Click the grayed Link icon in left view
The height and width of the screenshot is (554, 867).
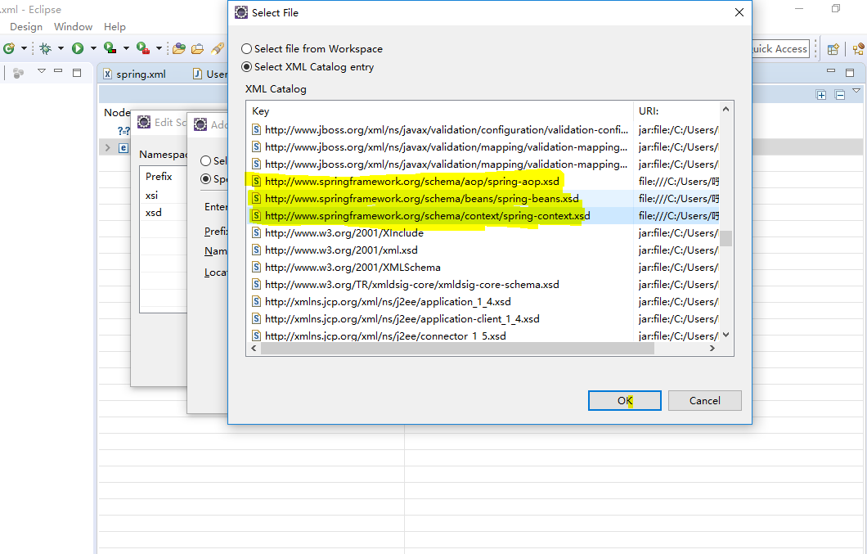click(x=18, y=73)
